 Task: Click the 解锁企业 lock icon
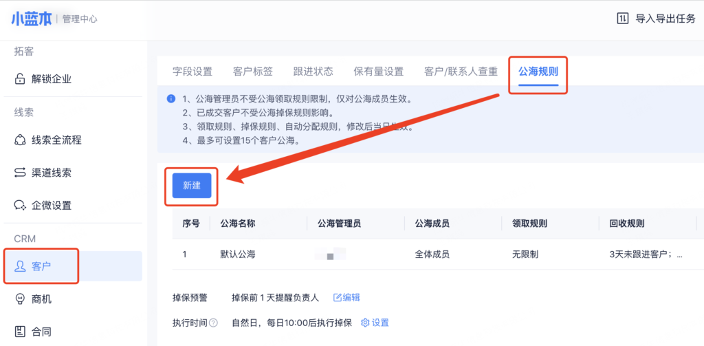(20, 79)
